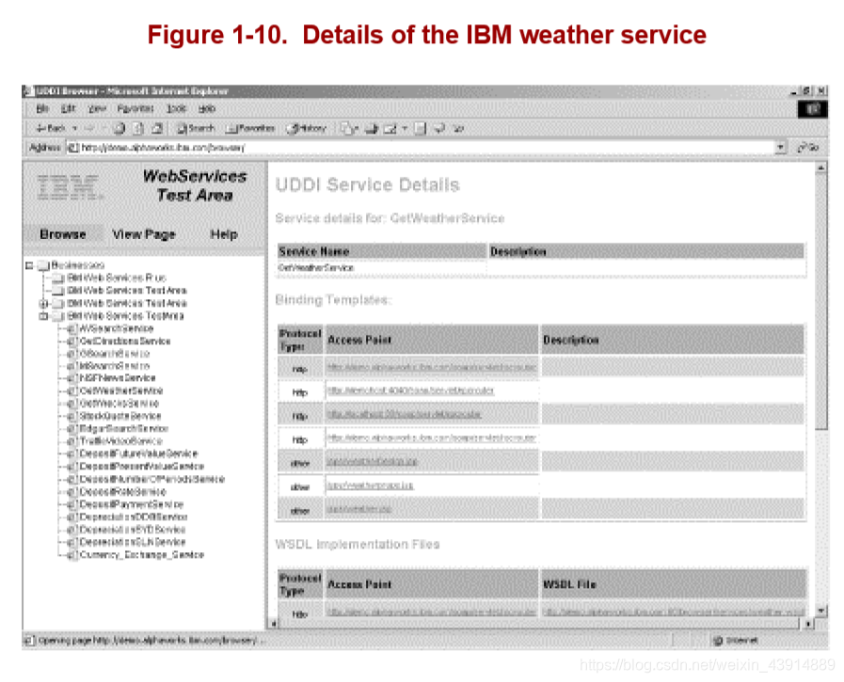The height and width of the screenshot is (682, 844).
Task: Open the File menu
Action: click(42, 109)
